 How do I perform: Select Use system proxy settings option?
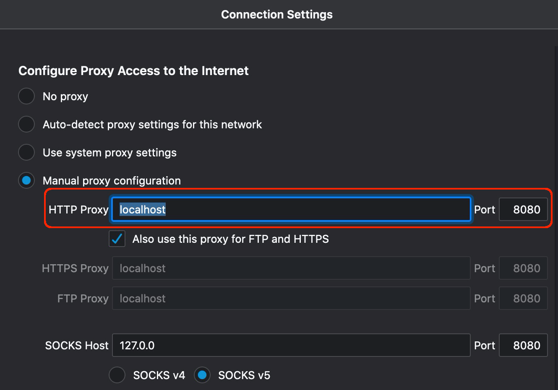coord(26,152)
